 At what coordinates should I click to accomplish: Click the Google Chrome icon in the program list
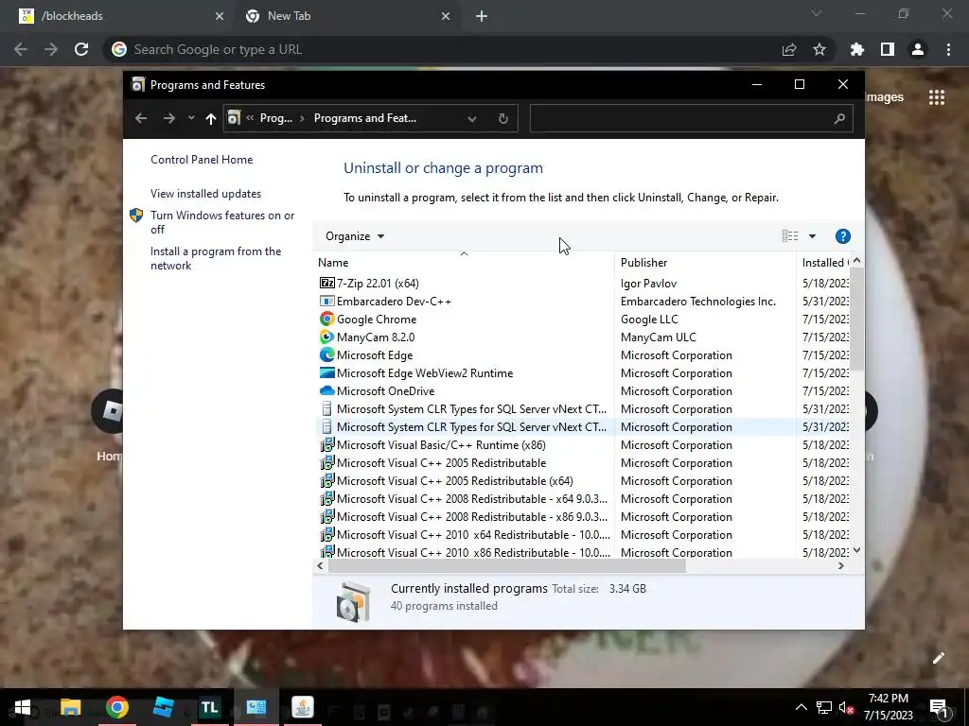click(x=326, y=320)
